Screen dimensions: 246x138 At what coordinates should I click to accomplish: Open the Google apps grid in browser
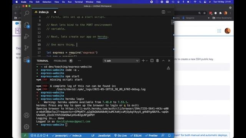(x=219, y=31)
